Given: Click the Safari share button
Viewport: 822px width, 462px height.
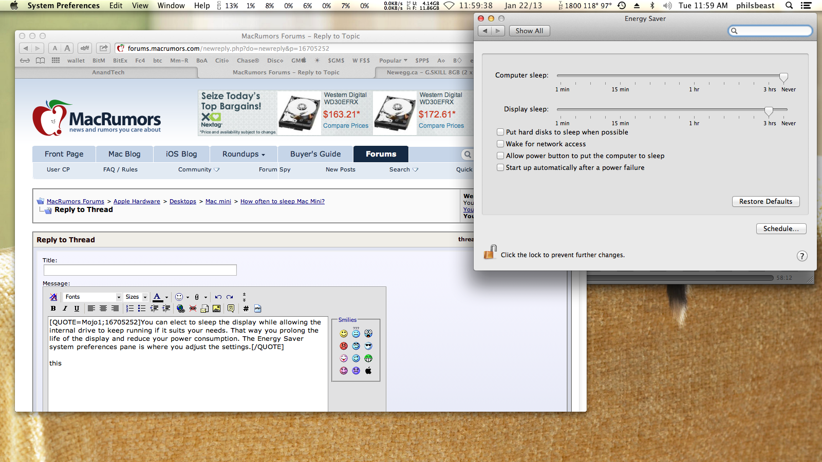Looking at the screenshot, I should (104, 48).
